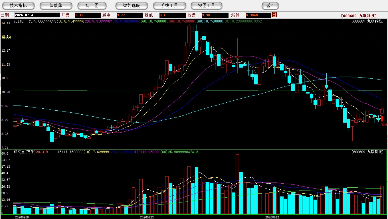Image resolution: width=388 pixels, height=219 pixels.
Task: Click the 20260423 date marker
Action: tap(147, 217)
